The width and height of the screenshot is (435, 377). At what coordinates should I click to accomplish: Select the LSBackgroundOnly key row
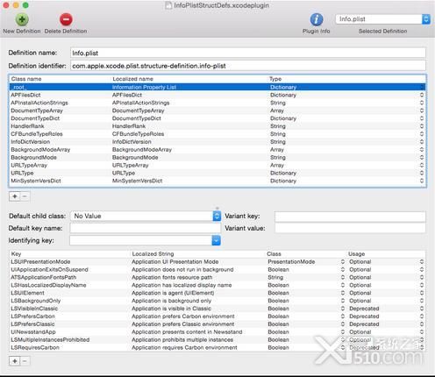tap(217, 301)
